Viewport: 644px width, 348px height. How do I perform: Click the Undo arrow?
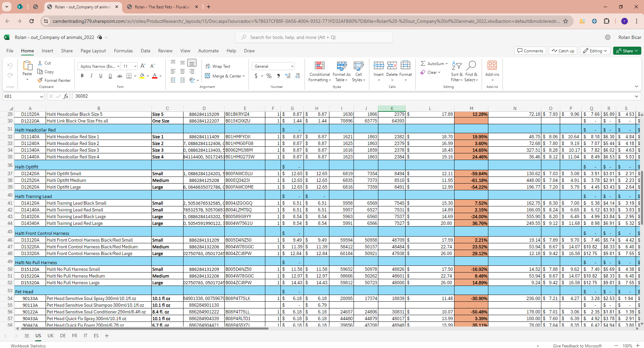(10, 66)
